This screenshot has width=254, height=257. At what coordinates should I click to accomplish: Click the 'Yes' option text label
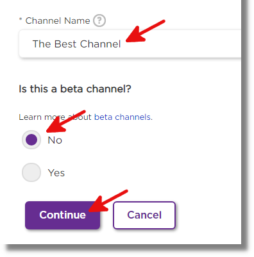56,172
